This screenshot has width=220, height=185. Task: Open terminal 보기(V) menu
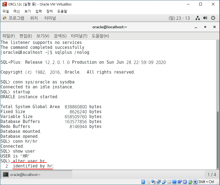coord(43,36)
